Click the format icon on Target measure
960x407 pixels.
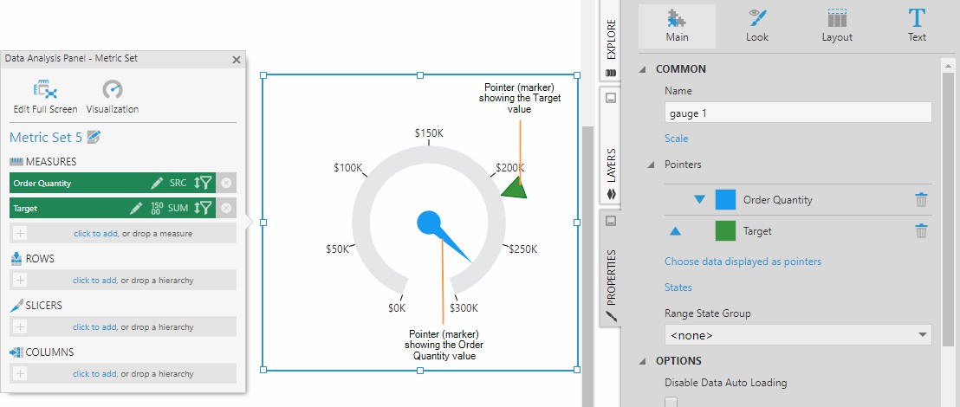156,208
